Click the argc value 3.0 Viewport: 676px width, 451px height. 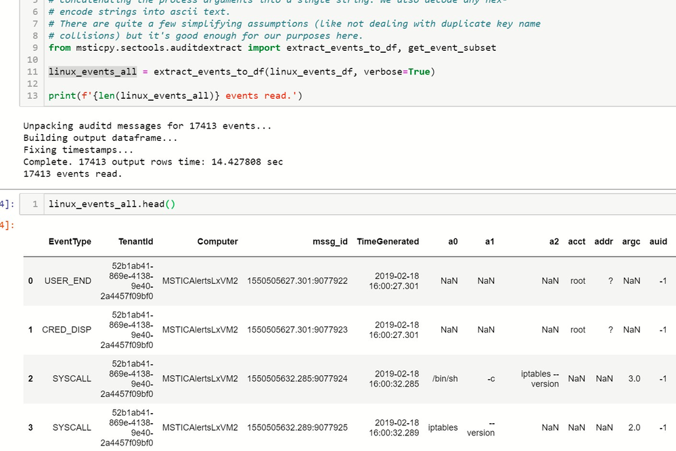634,379
